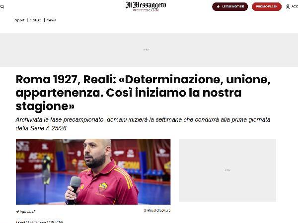Click the Le Tue Notizie button
This screenshot has height=223, width=298.
coord(230,6)
